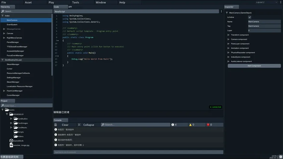Image resolution: width=283 pixels, height=159 pixels.
Task: Toggle the warning messages filter showing 0
Action: 197,125
